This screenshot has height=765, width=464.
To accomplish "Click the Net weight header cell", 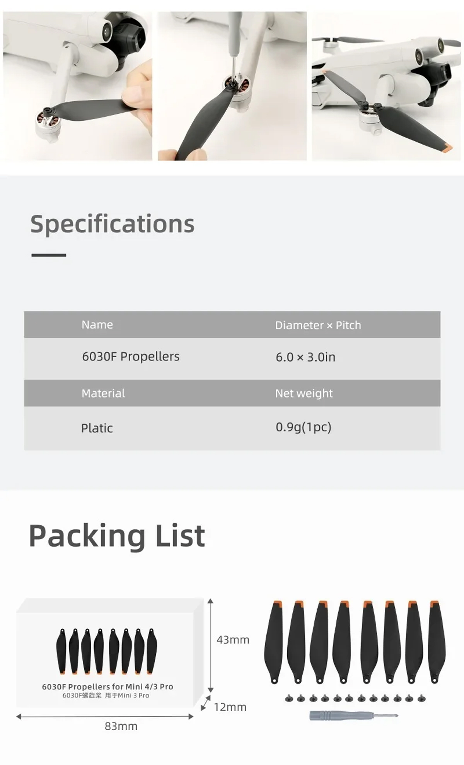I will click(x=304, y=393).
